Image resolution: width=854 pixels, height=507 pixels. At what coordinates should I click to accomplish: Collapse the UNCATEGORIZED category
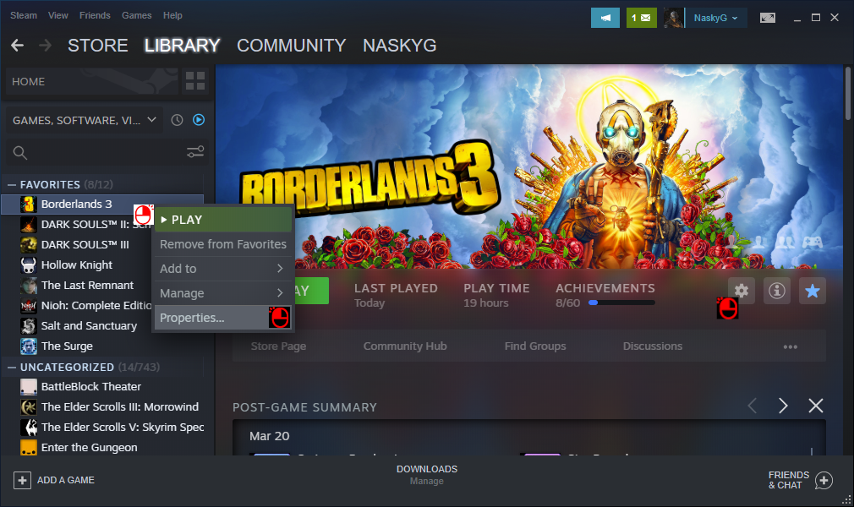pyautogui.click(x=12, y=368)
